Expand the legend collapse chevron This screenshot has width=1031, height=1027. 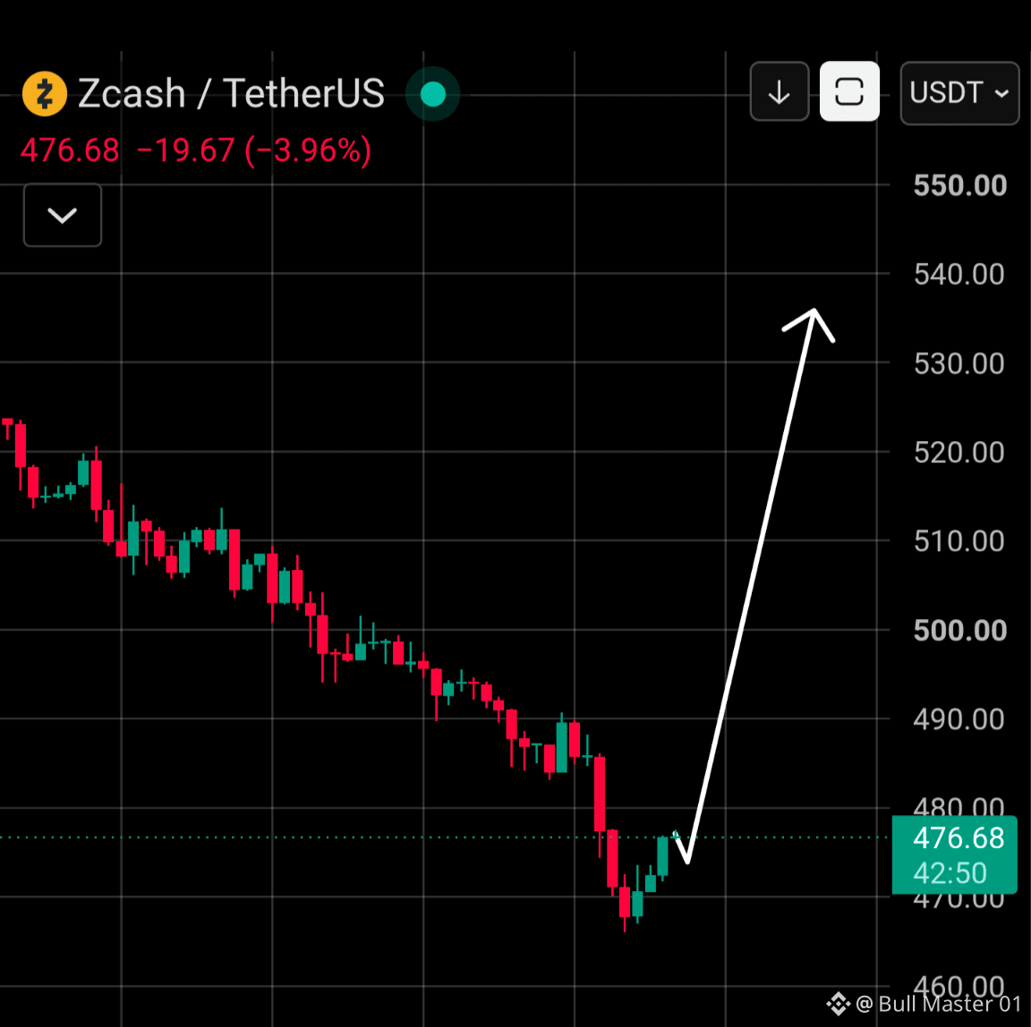(x=63, y=215)
